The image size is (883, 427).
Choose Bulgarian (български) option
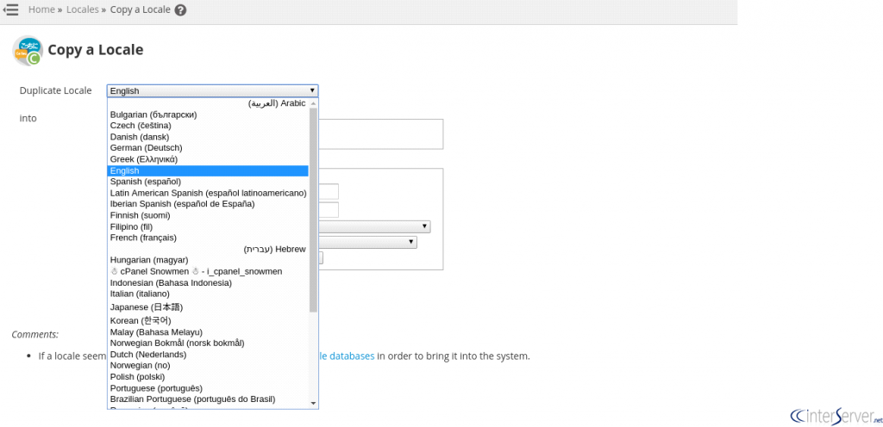(x=208, y=114)
